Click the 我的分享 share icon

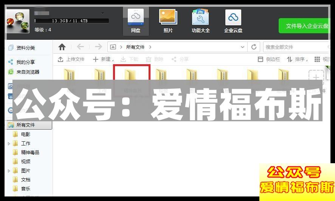tap(11, 62)
